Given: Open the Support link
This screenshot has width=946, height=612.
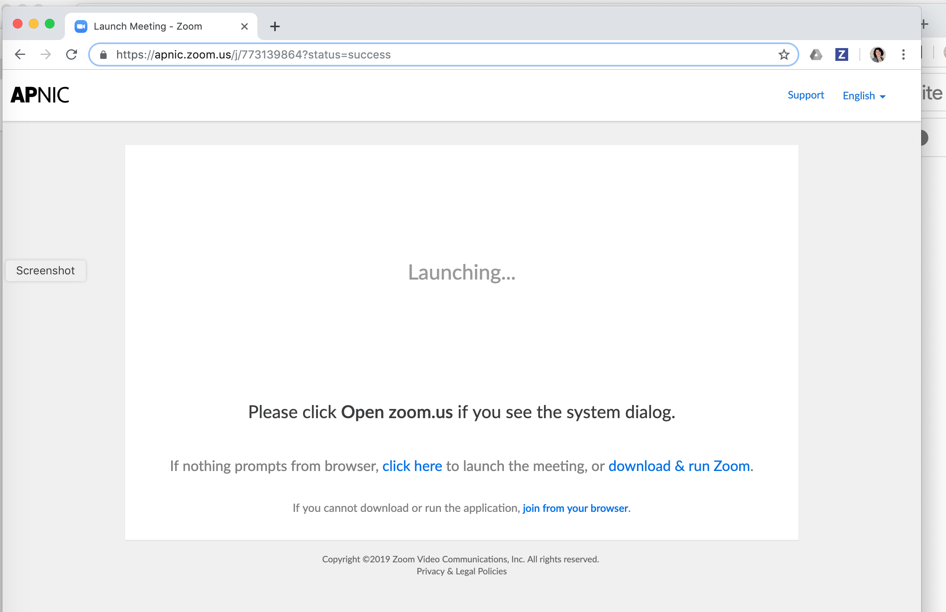Looking at the screenshot, I should coord(805,95).
